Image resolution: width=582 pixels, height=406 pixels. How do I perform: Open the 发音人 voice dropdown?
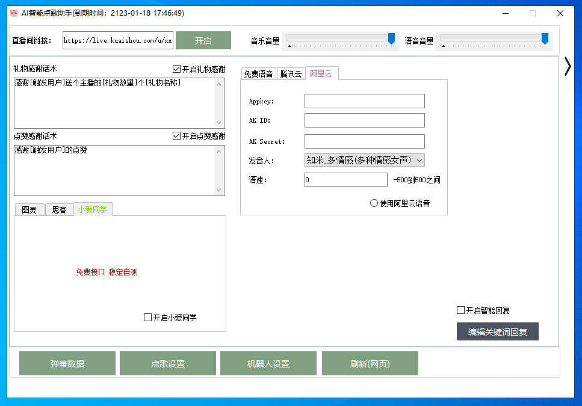(365, 160)
